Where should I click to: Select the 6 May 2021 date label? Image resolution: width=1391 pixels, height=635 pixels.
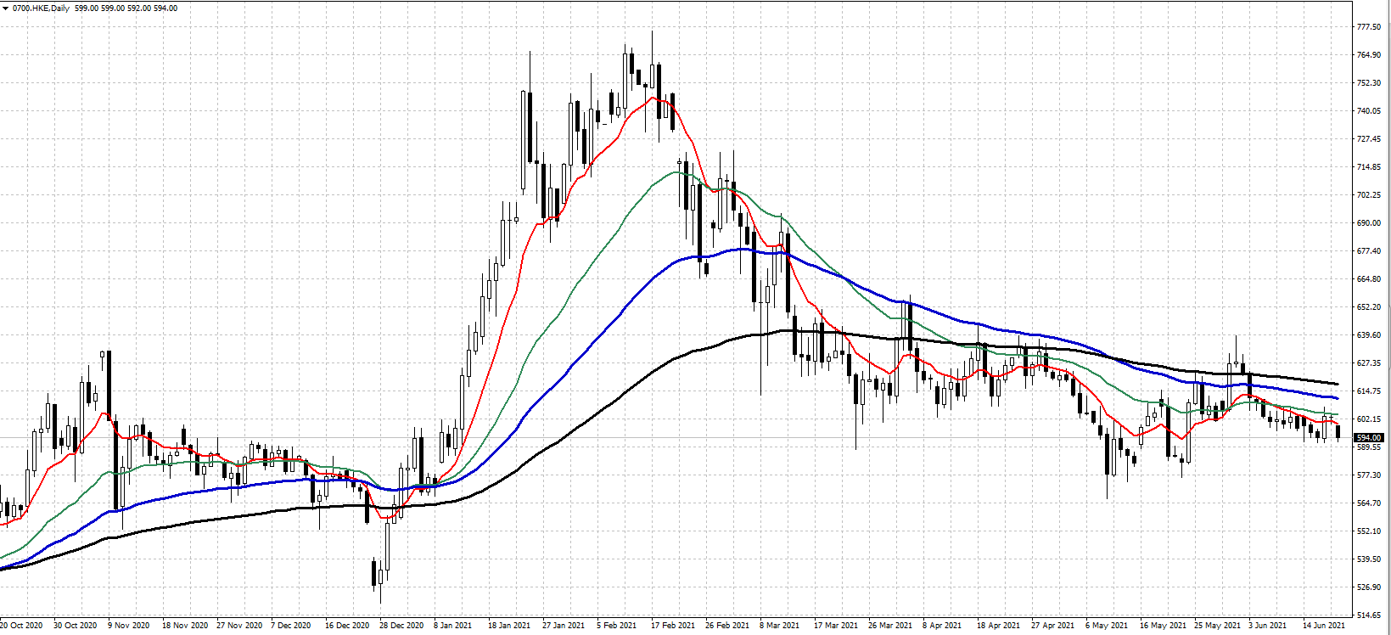pyautogui.click(x=1107, y=626)
